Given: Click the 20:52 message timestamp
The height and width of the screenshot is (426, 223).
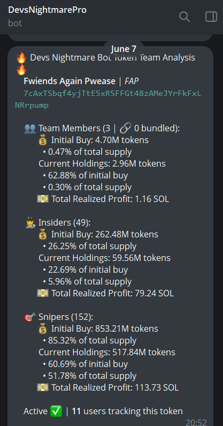Looking at the screenshot, I should coord(196,422).
